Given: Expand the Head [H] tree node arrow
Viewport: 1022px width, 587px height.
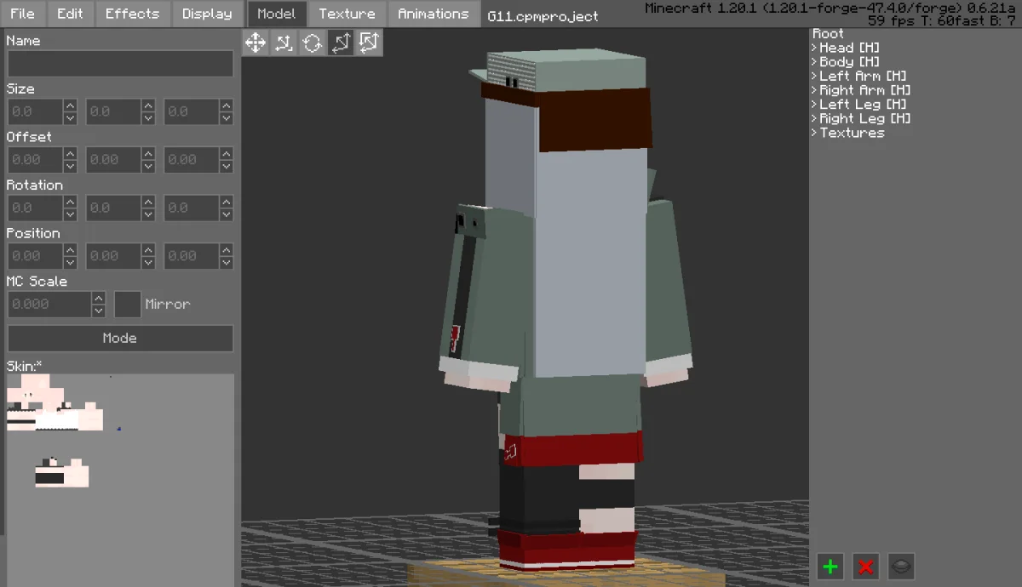Looking at the screenshot, I should point(814,48).
